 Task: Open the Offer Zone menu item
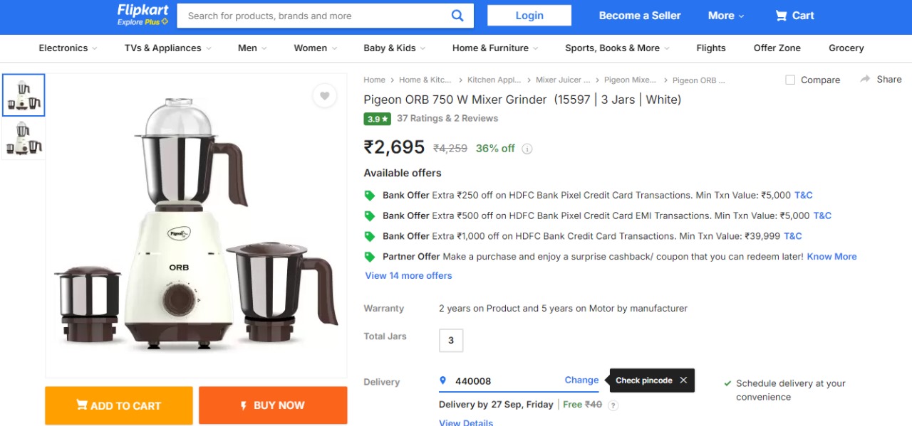777,48
